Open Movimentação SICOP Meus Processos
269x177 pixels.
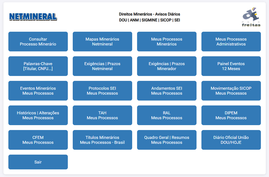click(231, 91)
